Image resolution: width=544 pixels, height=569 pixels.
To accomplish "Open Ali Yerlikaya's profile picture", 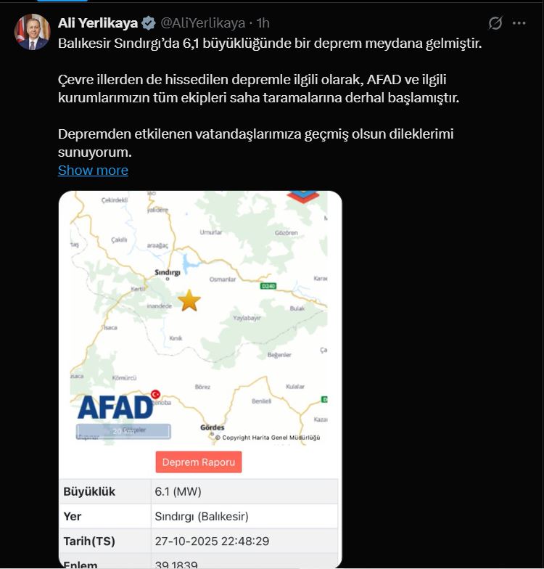I will click(32, 32).
